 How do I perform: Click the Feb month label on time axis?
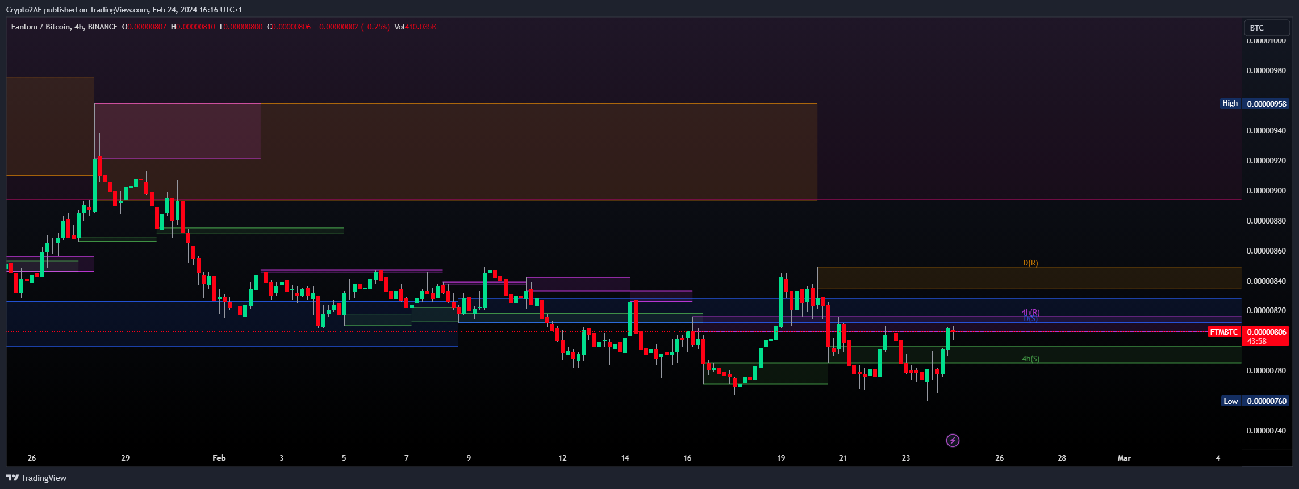point(219,458)
